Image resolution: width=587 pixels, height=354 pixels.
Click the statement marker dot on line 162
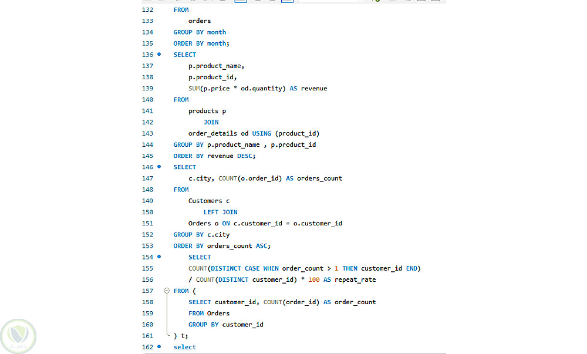pyautogui.click(x=159, y=346)
